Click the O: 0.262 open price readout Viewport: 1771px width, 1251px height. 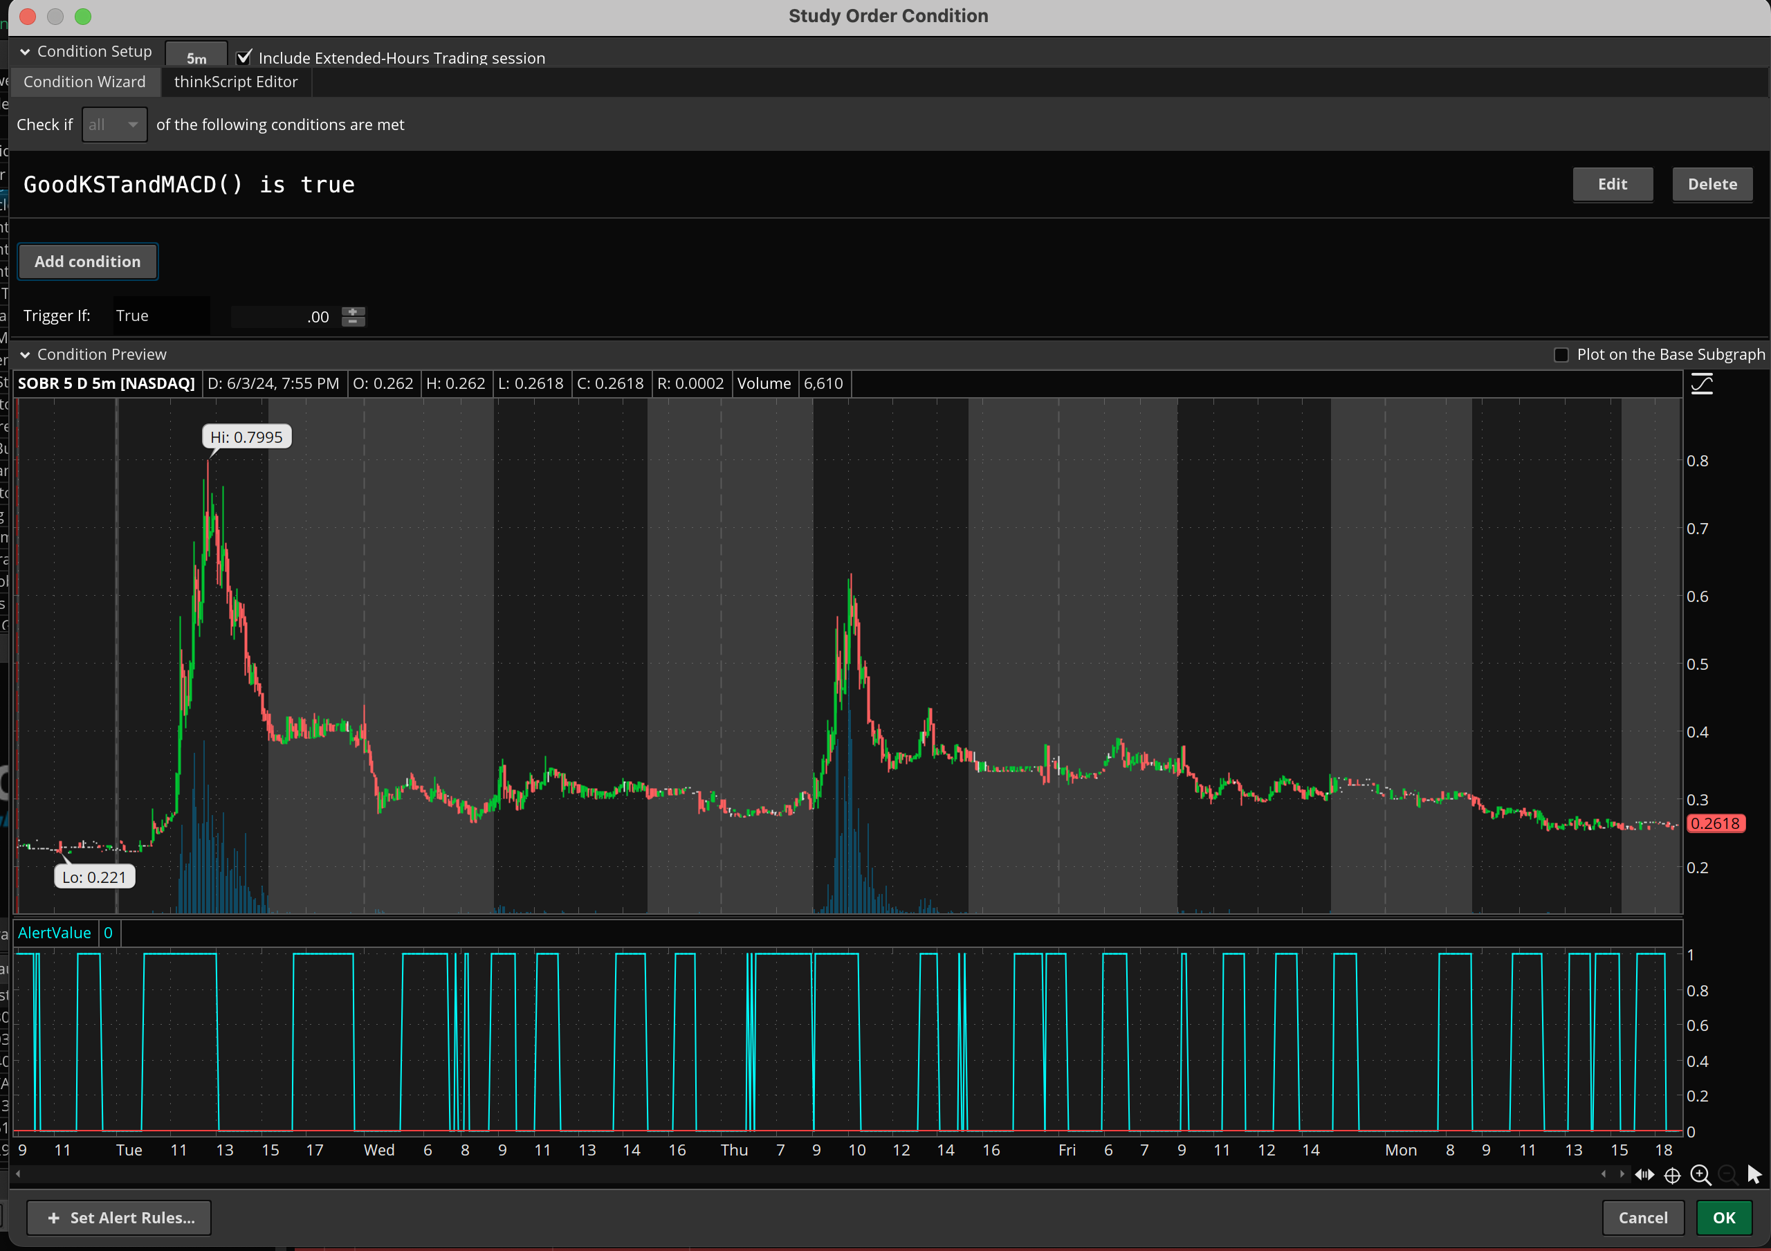tap(383, 383)
